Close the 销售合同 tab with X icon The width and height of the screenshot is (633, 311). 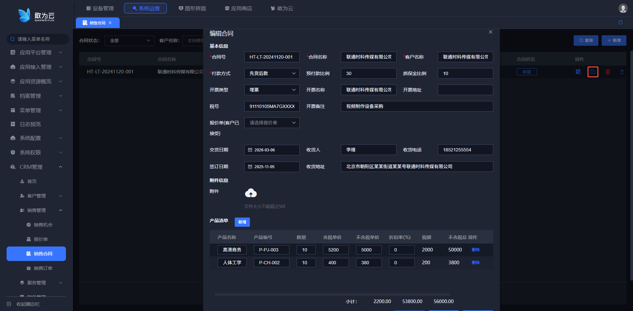pyautogui.click(x=110, y=23)
